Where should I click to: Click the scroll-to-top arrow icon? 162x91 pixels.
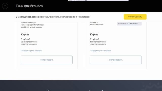click(x=5, y=6)
